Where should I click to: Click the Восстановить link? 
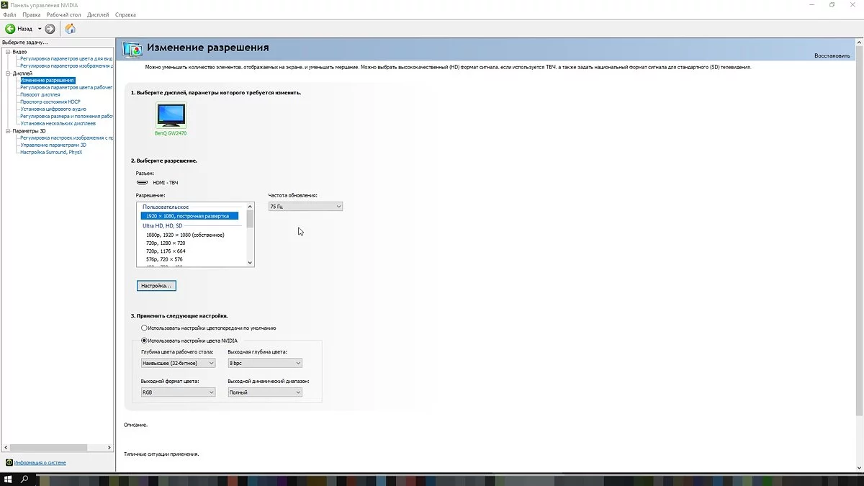832,55
